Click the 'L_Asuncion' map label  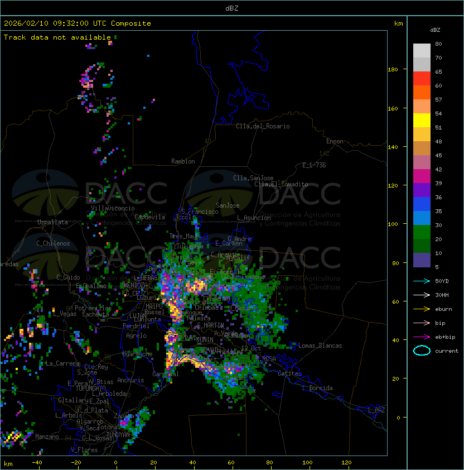click(x=254, y=218)
